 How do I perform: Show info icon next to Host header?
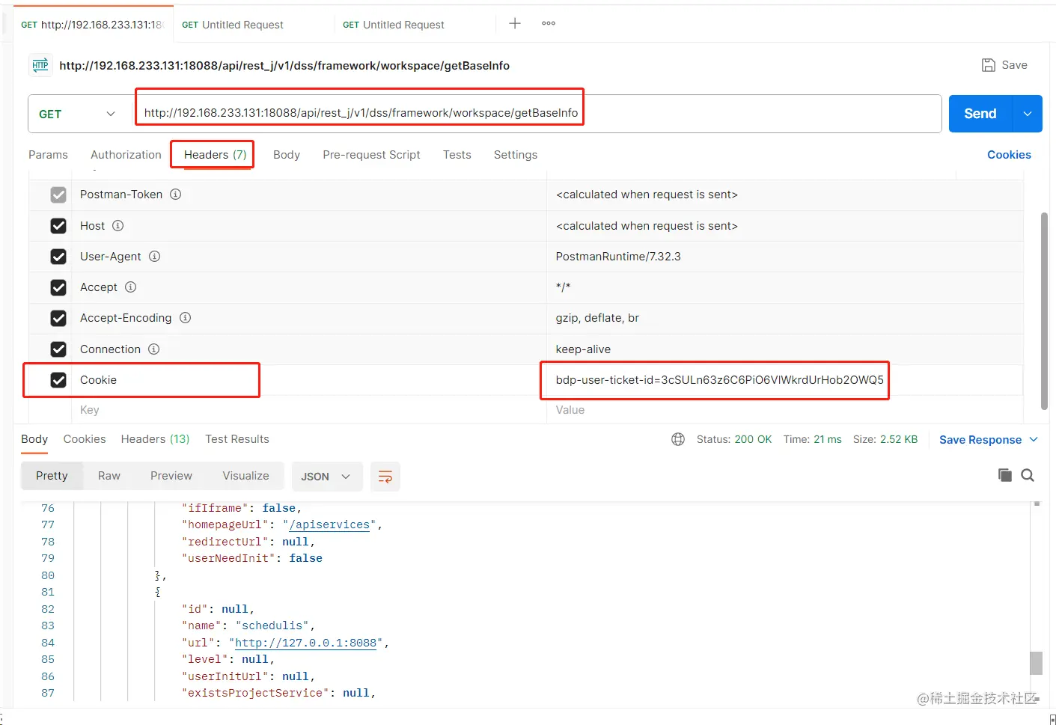pos(118,226)
